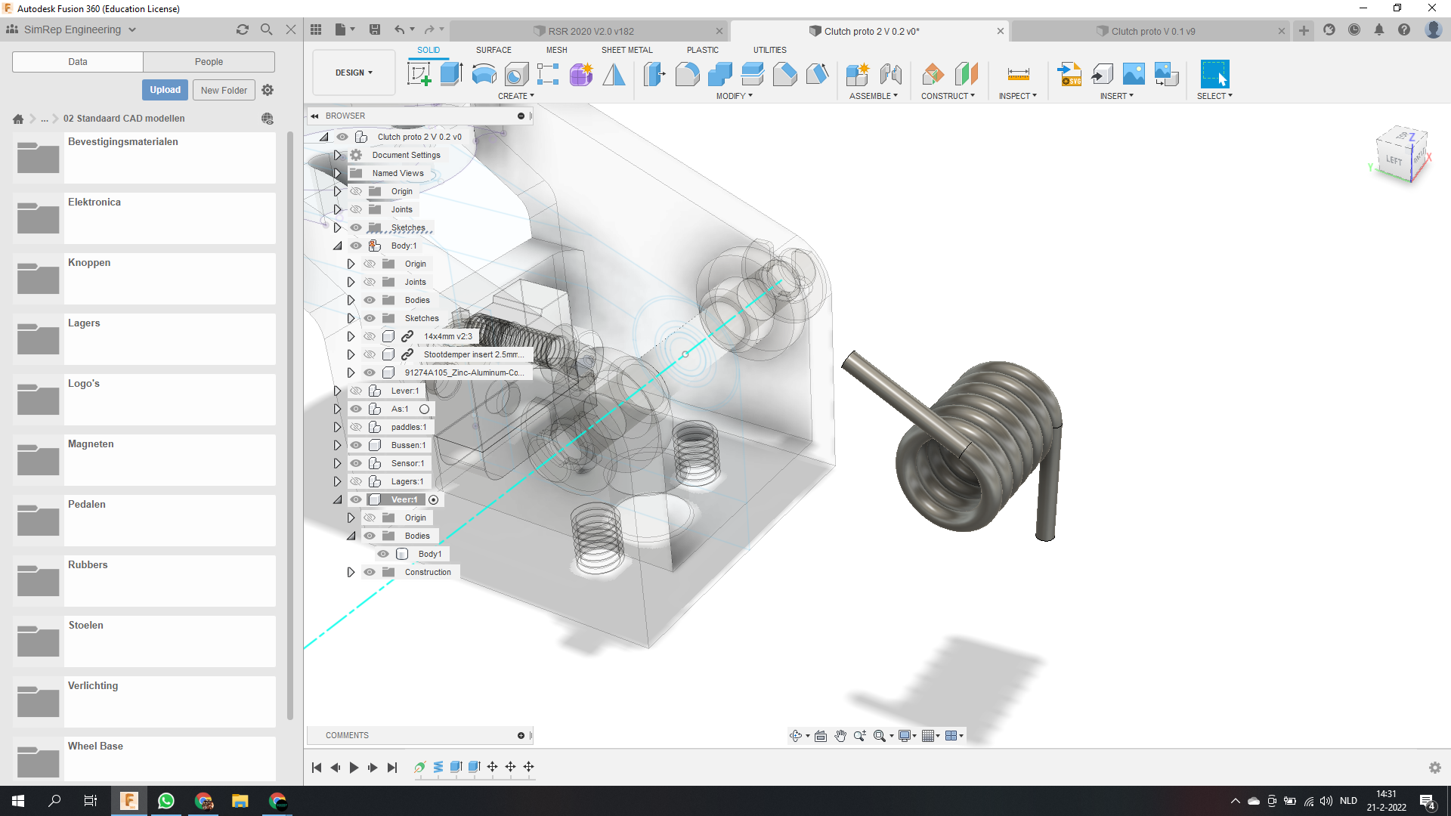This screenshot has height=816, width=1451.
Task: Toggle visibility of the Sensor:1 component
Action: click(x=356, y=463)
